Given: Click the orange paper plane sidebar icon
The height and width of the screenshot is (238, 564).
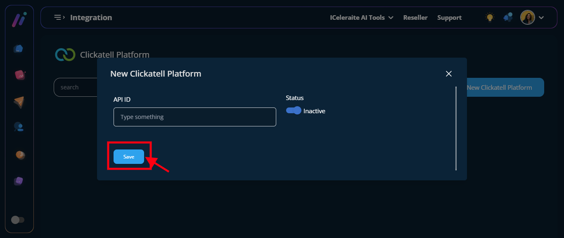Looking at the screenshot, I should 19,102.
